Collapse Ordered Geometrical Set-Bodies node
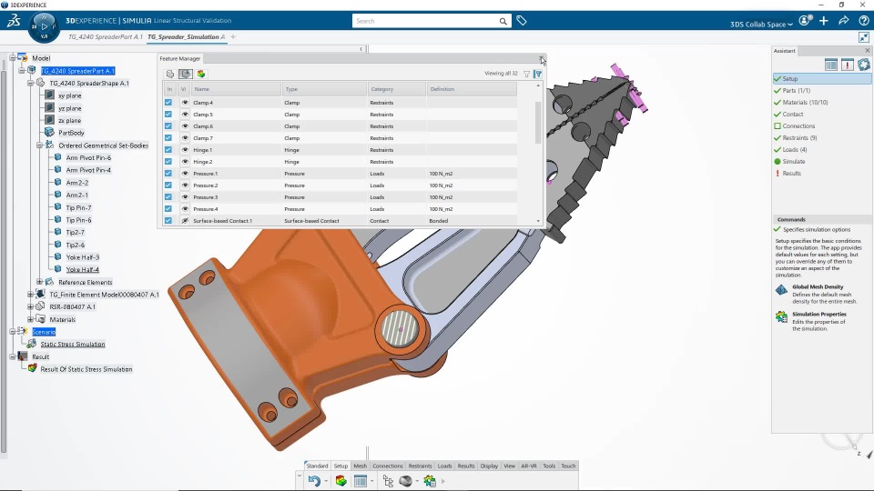Viewport: 874px width, 491px height. [39, 145]
